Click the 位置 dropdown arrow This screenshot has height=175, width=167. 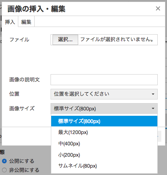click(x=153, y=94)
